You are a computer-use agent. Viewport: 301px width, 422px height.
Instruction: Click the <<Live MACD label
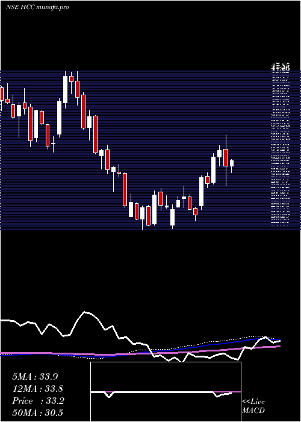(x=253, y=406)
